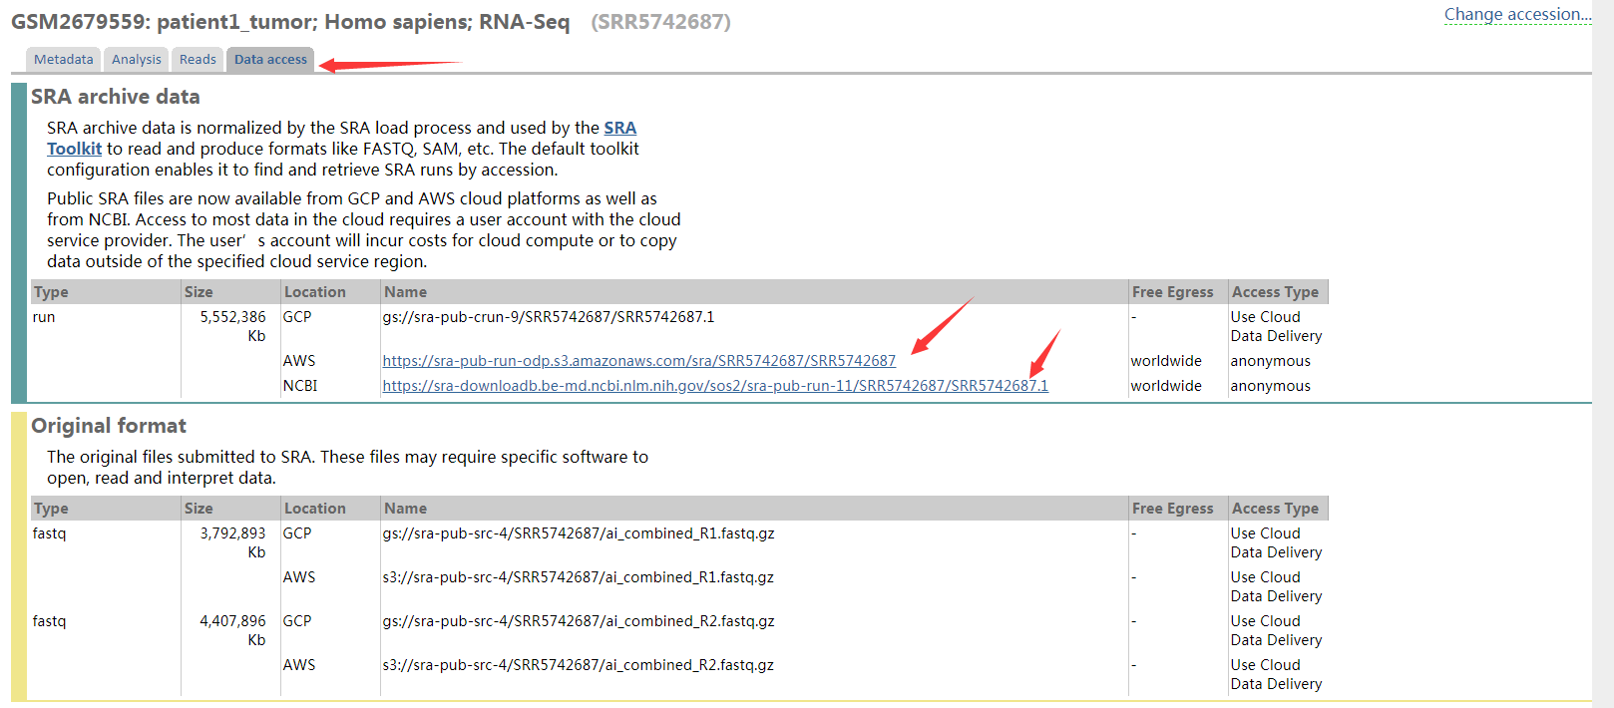Click gs://sra-pub-crun-9 SRR5742687.1 path
This screenshot has width=1614, height=708.
click(549, 317)
